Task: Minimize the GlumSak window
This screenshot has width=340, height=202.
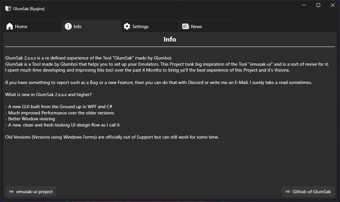Action: click(304, 5)
